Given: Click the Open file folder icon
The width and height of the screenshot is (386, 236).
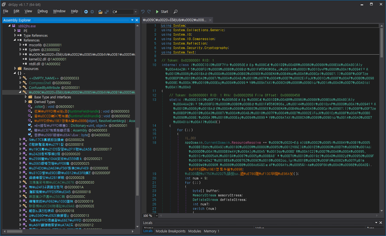Looking at the screenshot, I should pyautogui.click(x=100, y=12).
